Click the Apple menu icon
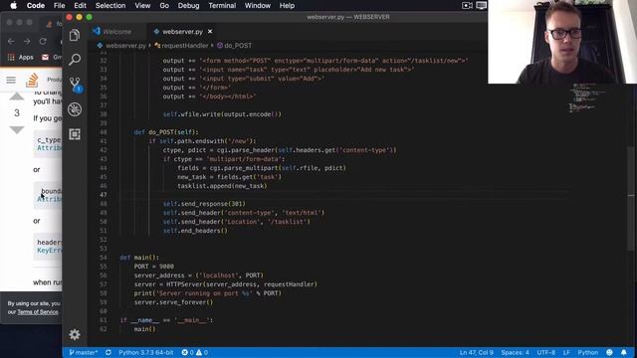Image resolution: width=637 pixels, height=358 pixels. click(13, 5)
